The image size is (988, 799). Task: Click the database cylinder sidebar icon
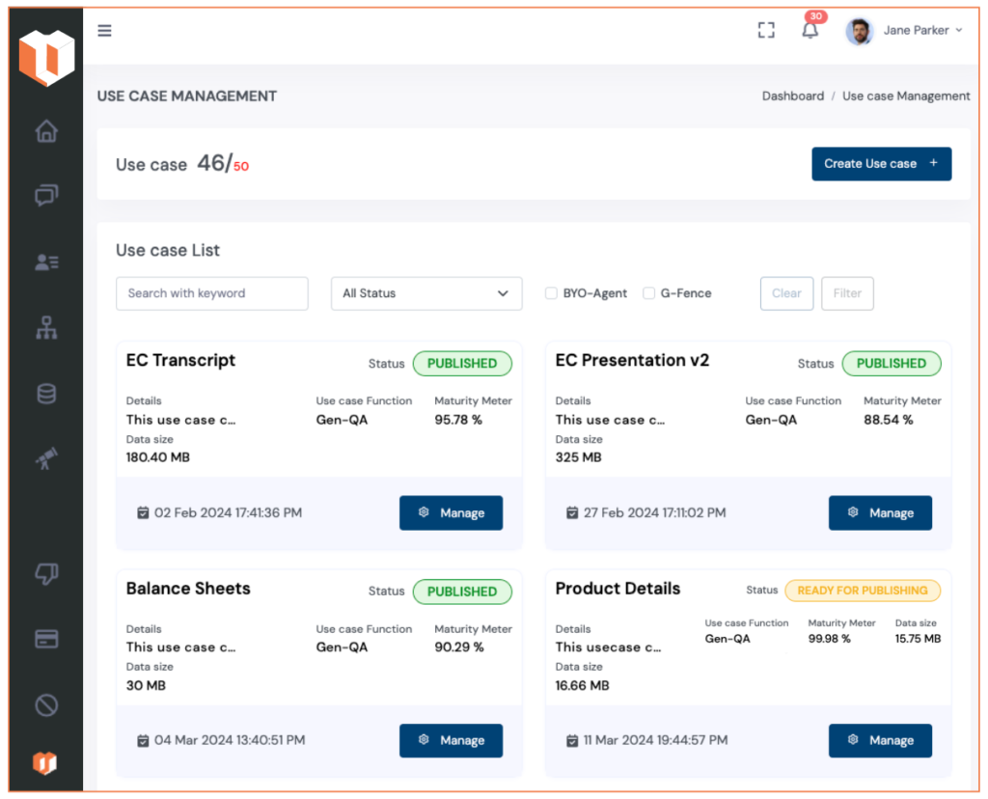[x=45, y=394]
